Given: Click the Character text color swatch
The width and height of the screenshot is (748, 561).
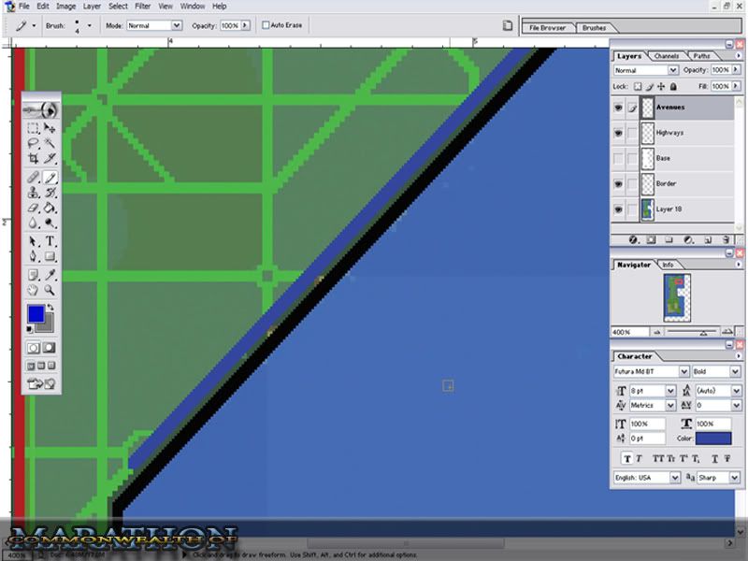Looking at the screenshot, I should [713, 438].
